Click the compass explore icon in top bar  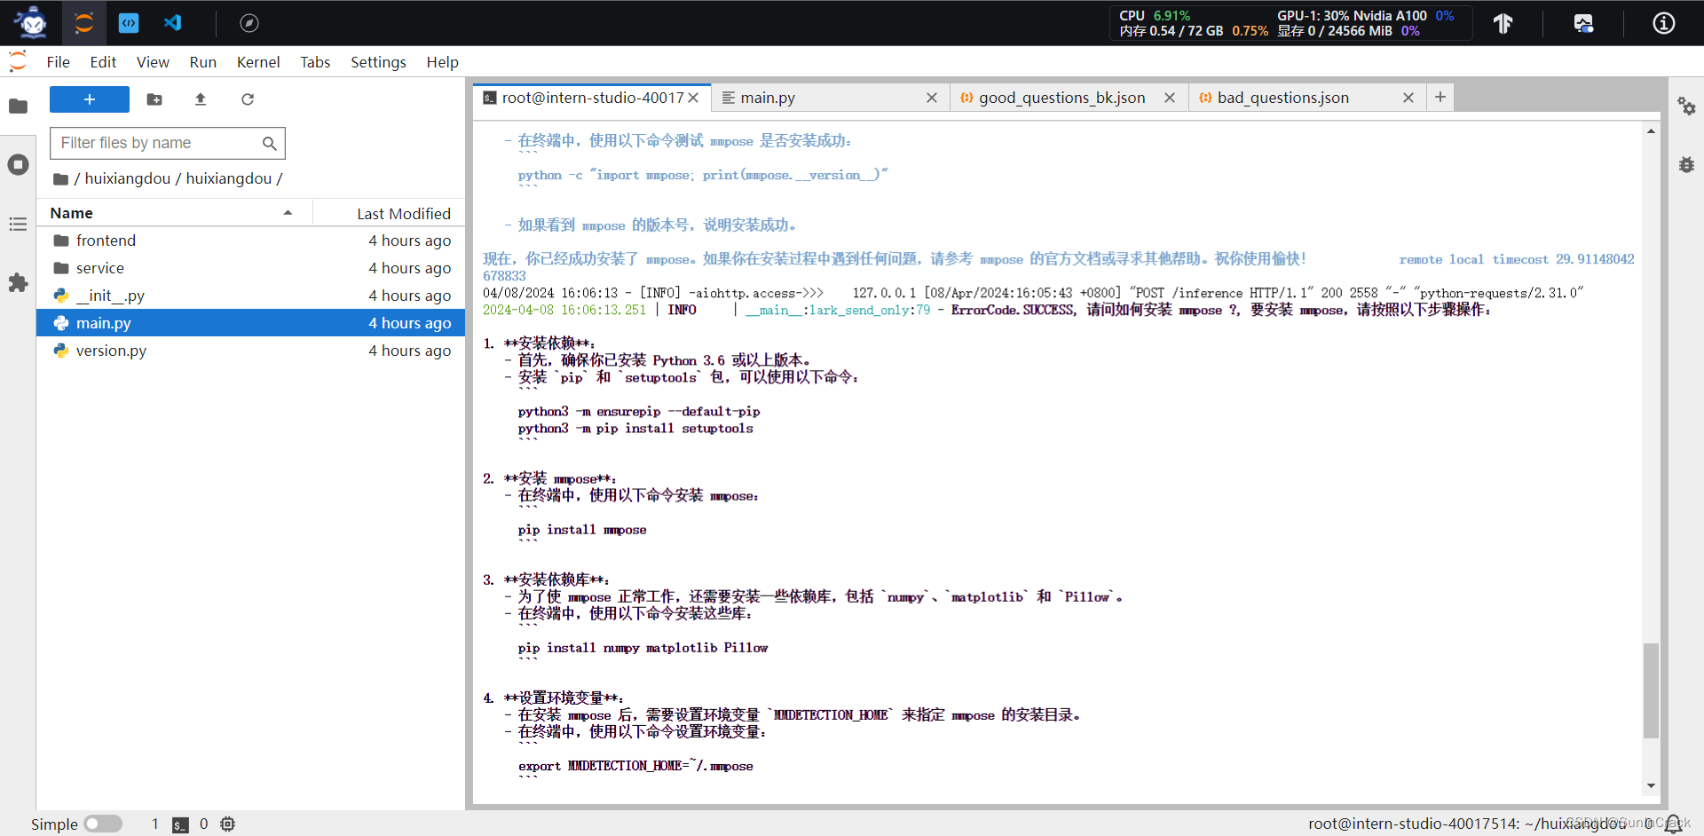[x=249, y=23]
